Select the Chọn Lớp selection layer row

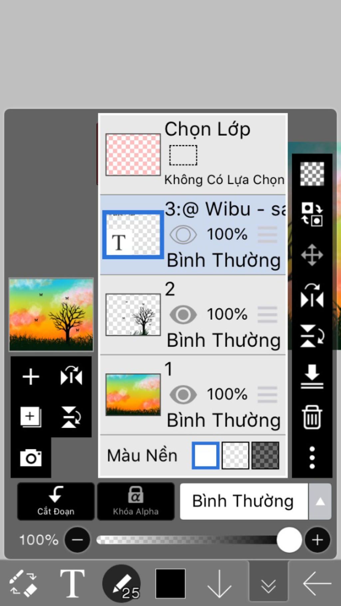pyautogui.click(x=193, y=154)
